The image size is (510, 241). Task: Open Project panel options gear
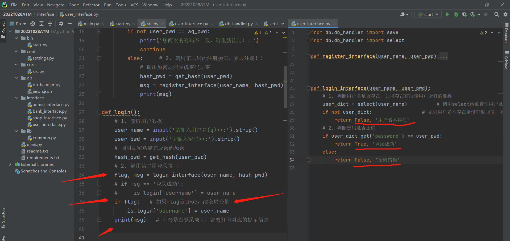(x=61, y=24)
